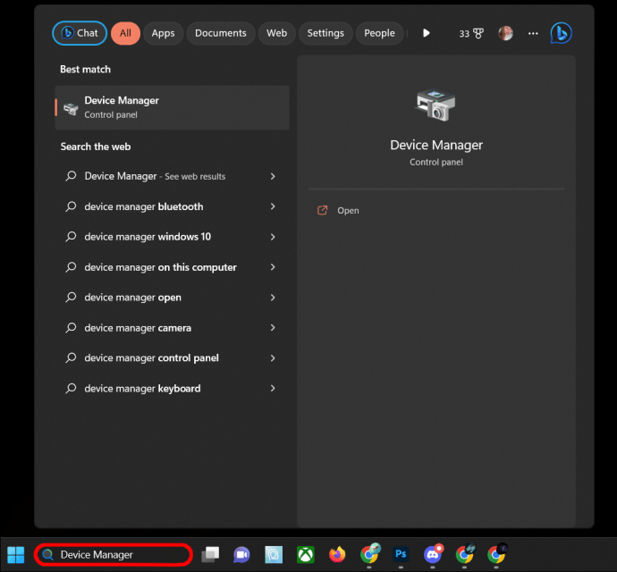Launch Firefox from the taskbar
This screenshot has height=572, width=617.
point(337,555)
